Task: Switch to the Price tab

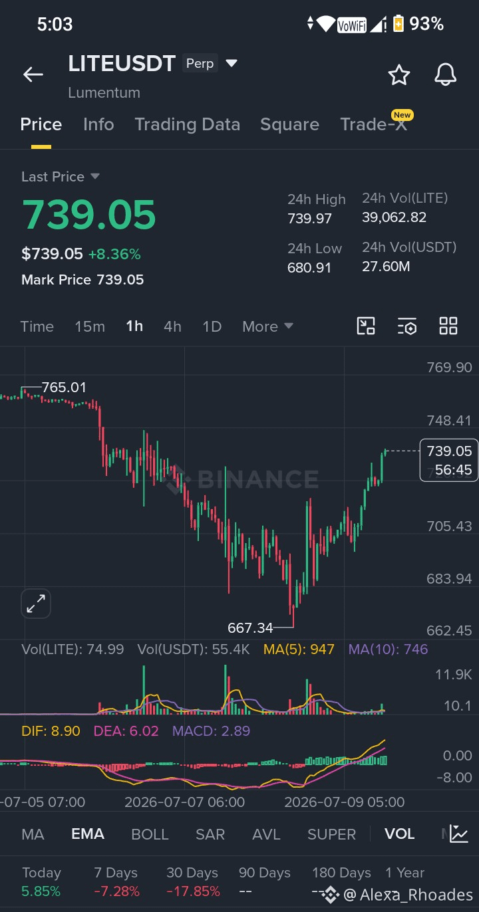Action: 41,124
